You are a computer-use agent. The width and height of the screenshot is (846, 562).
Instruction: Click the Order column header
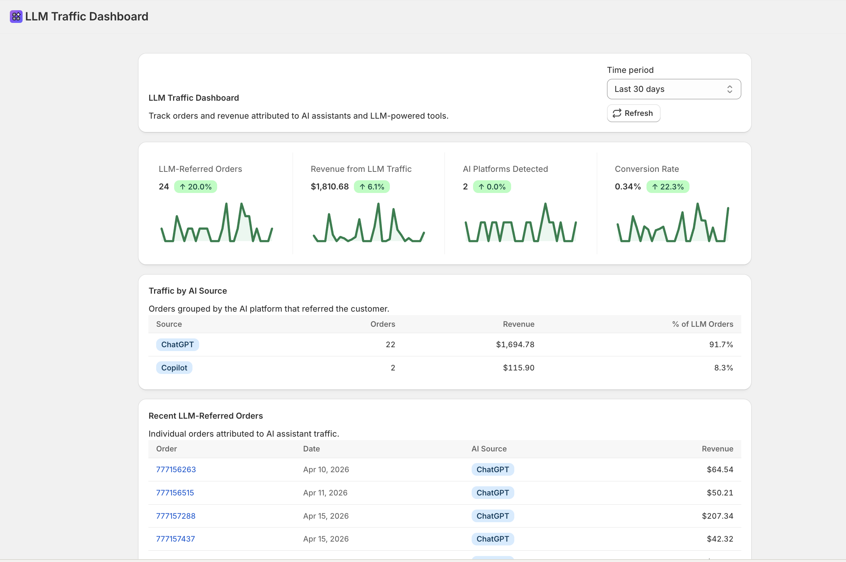(x=166, y=449)
